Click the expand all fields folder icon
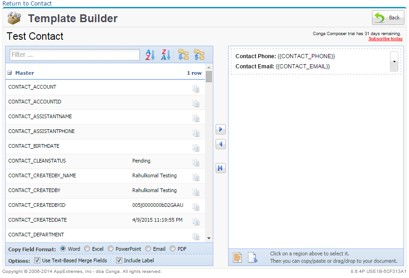The image size is (409, 278). pyautogui.click(x=183, y=54)
